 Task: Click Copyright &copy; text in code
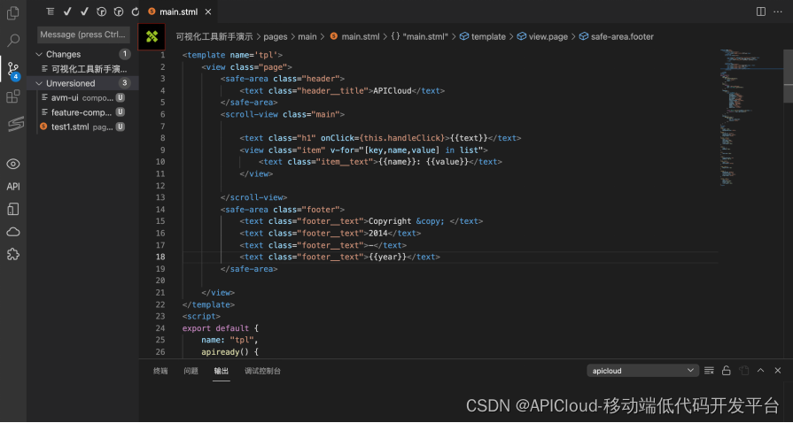coord(407,221)
